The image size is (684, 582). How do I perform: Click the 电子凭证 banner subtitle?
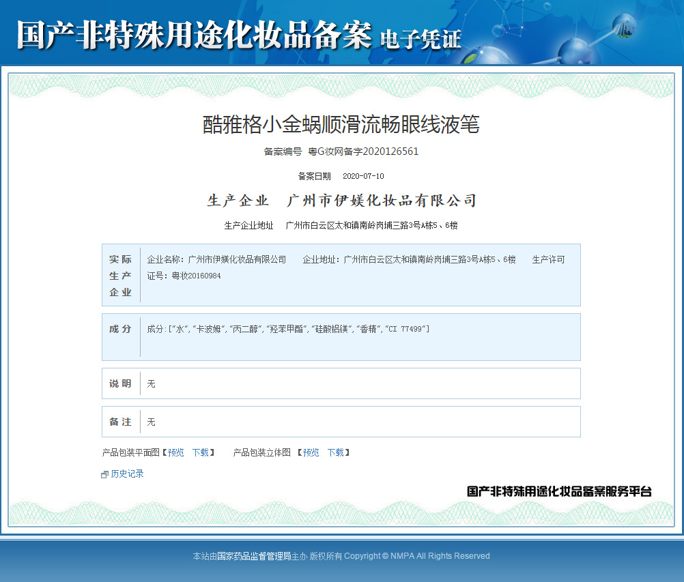pyautogui.click(x=421, y=40)
